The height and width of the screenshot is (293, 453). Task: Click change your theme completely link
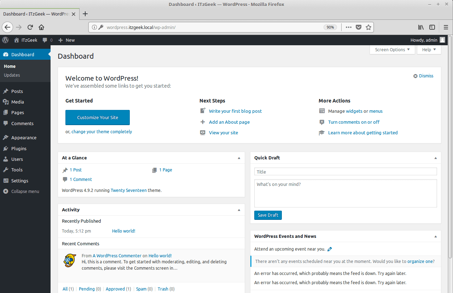(x=102, y=132)
